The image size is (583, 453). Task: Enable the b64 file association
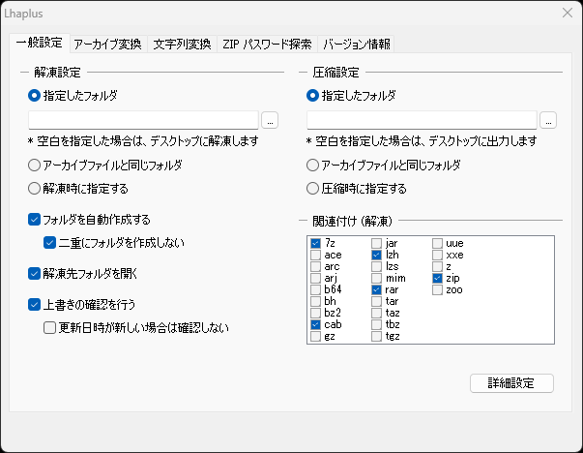point(315,289)
